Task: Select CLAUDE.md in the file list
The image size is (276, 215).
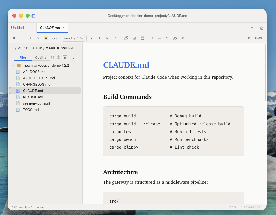Action: click(45, 91)
